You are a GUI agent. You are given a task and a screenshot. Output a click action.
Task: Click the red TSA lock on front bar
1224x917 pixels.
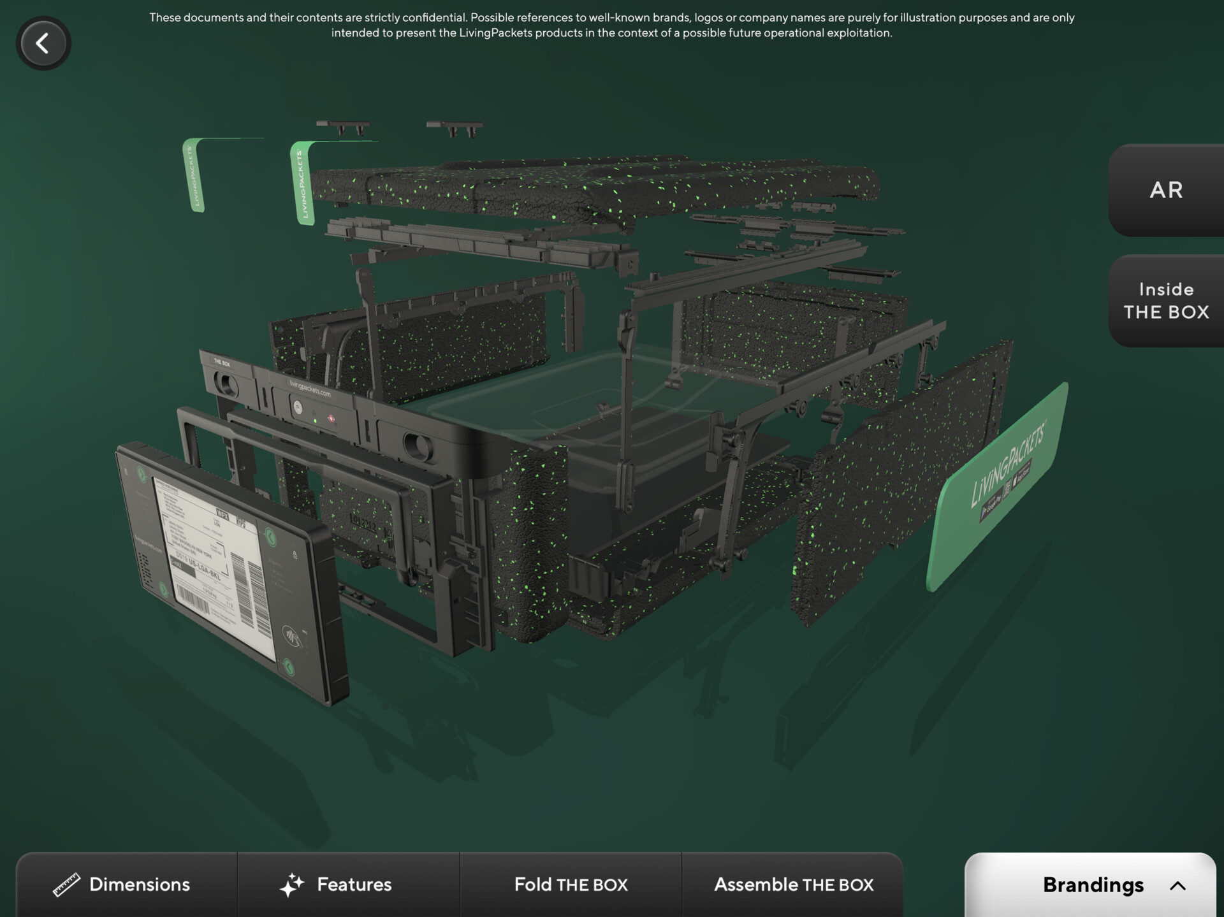[331, 419]
